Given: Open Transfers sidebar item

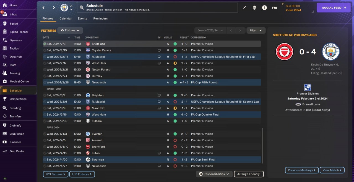Looking at the screenshot, I should click(x=15, y=116).
